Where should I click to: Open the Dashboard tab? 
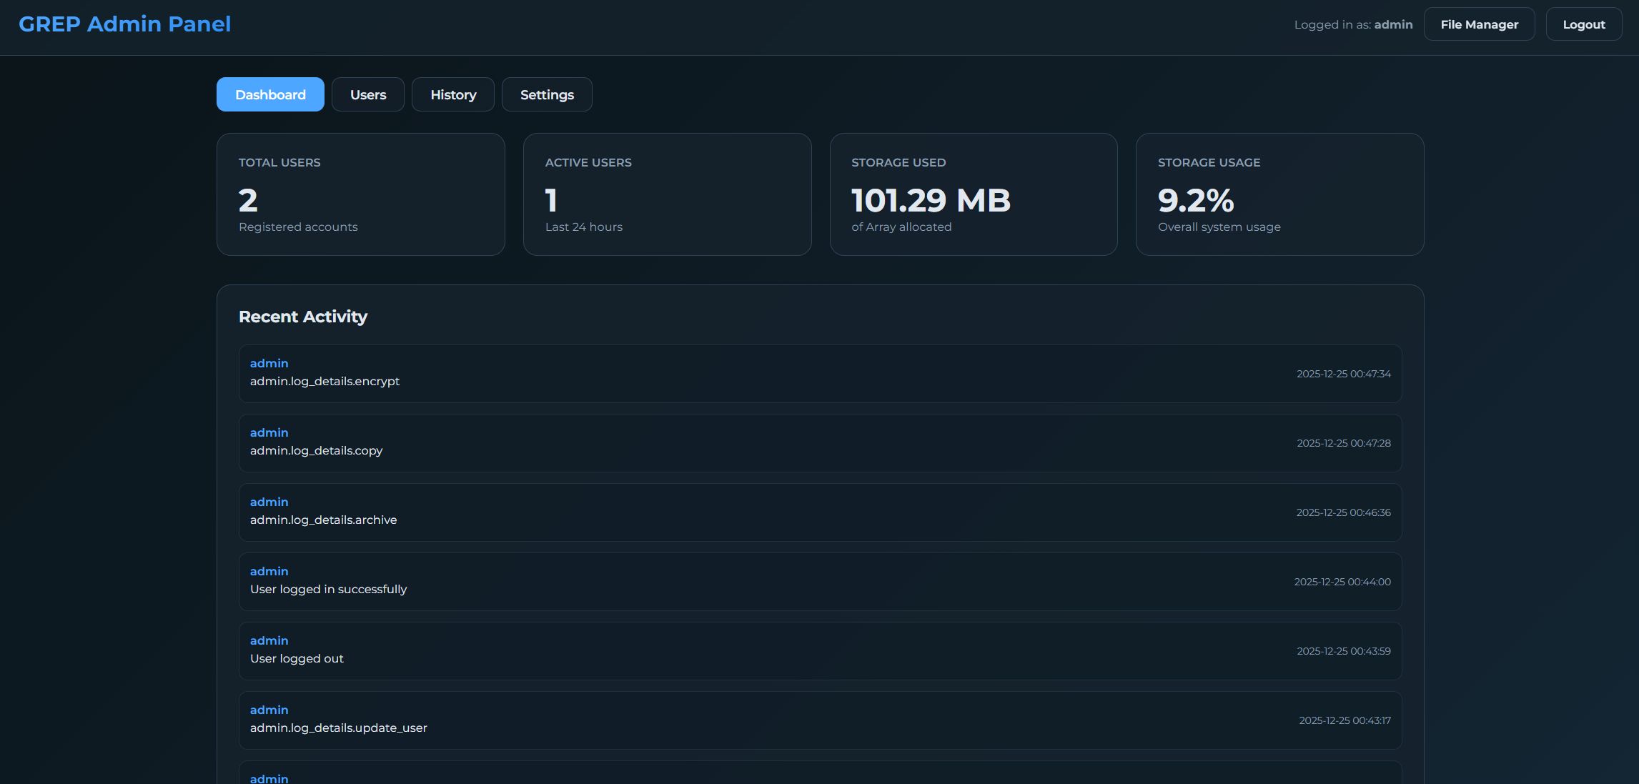[x=270, y=94]
